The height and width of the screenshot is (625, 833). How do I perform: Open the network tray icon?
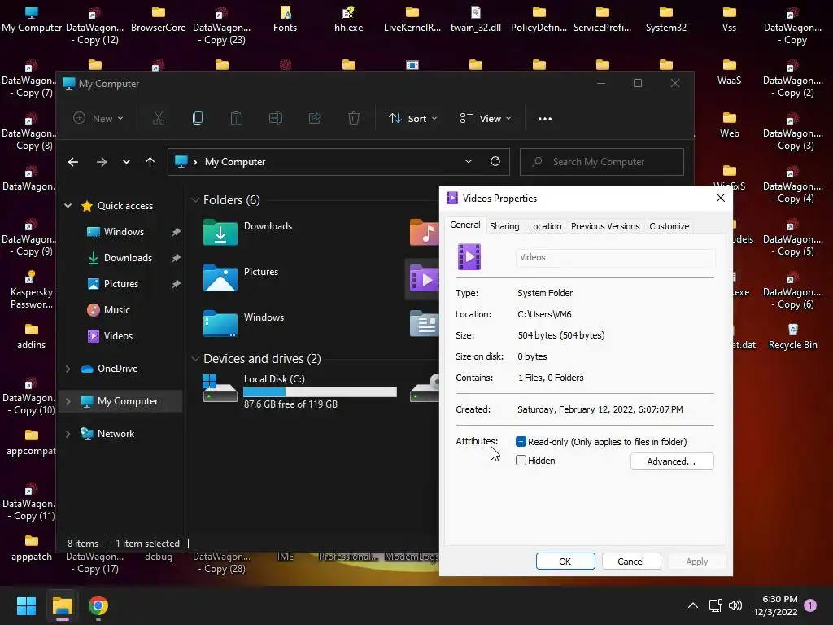[x=715, y=605]
